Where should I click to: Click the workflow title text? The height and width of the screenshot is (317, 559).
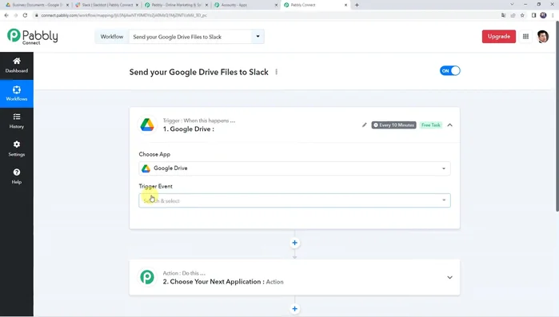[198, 72]
